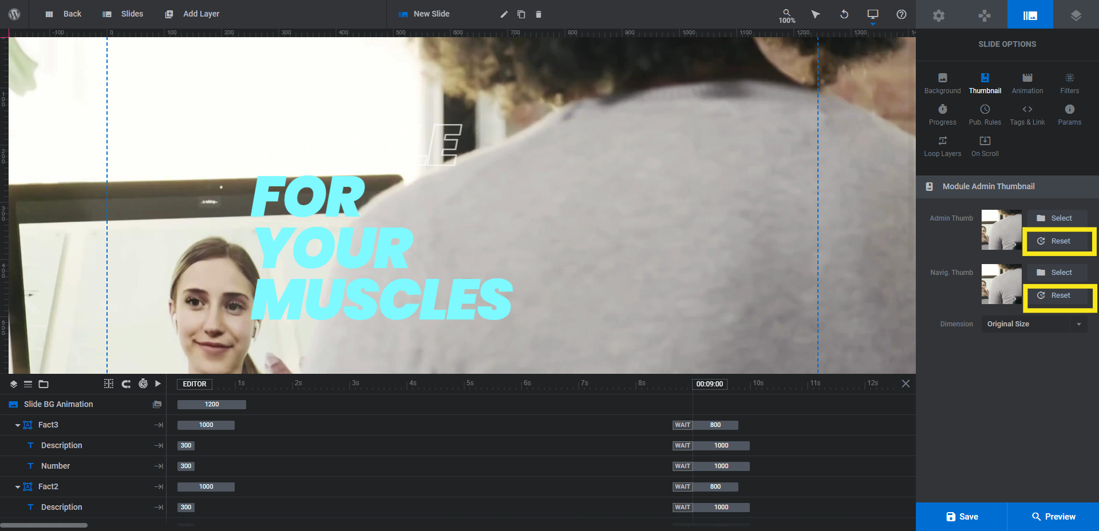Select the Slide BG Animation row
The image size is (1099, 531).
click(x=83, y=404)
